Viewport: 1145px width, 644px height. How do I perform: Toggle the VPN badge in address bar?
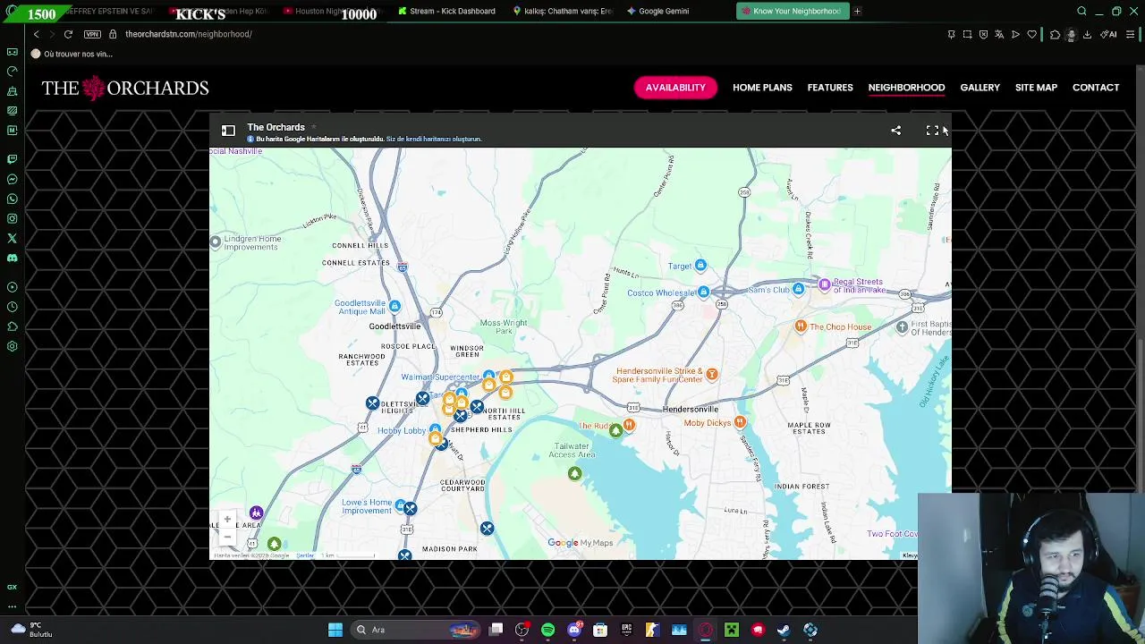pos(92,34)
